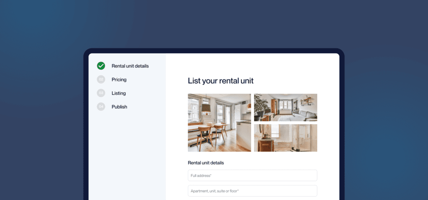The image size is (428, 200).
Task: Open the Rental unit details step
Action: tap(130, 66)
